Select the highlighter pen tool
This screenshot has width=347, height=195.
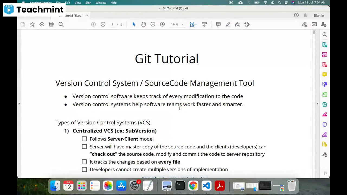228,24
